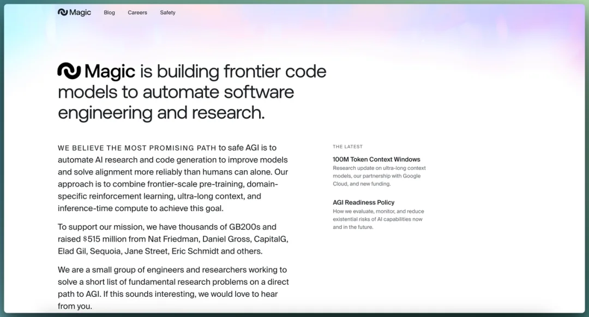Open 100M Token Context Windows article

[x=376, y=159]
